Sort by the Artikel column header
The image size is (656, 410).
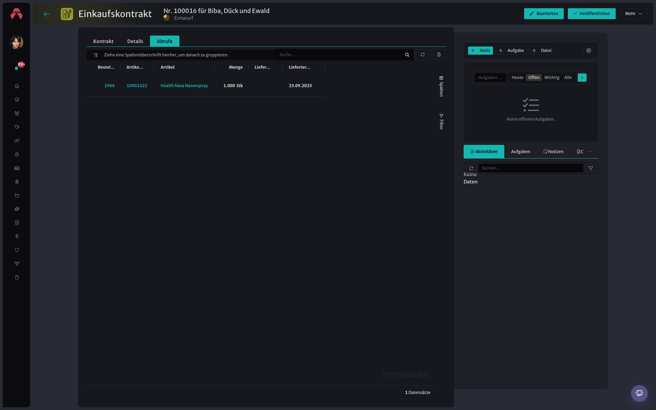(167, 67)
